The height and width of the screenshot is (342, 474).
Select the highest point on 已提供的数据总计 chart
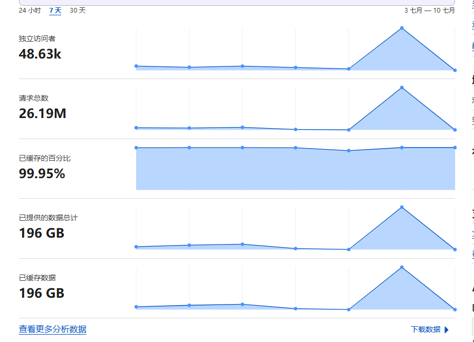tap(402, 207)
